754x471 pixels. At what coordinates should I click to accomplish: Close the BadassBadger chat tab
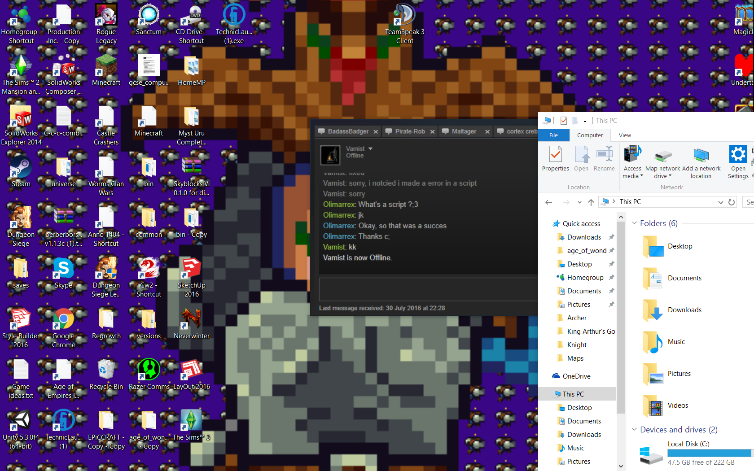(x=376, y=131)
